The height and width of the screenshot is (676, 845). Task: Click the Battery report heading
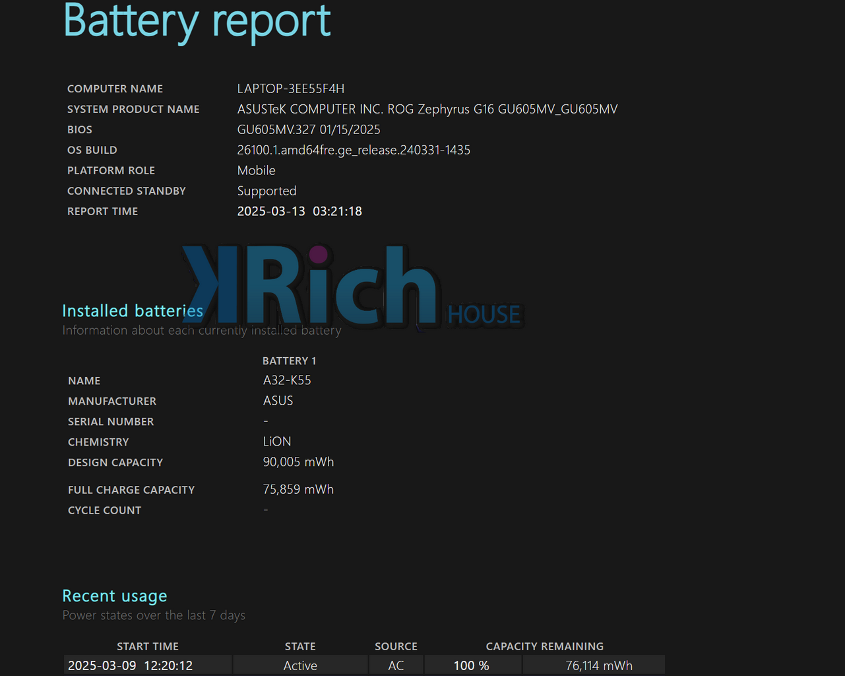pos(197,21)
